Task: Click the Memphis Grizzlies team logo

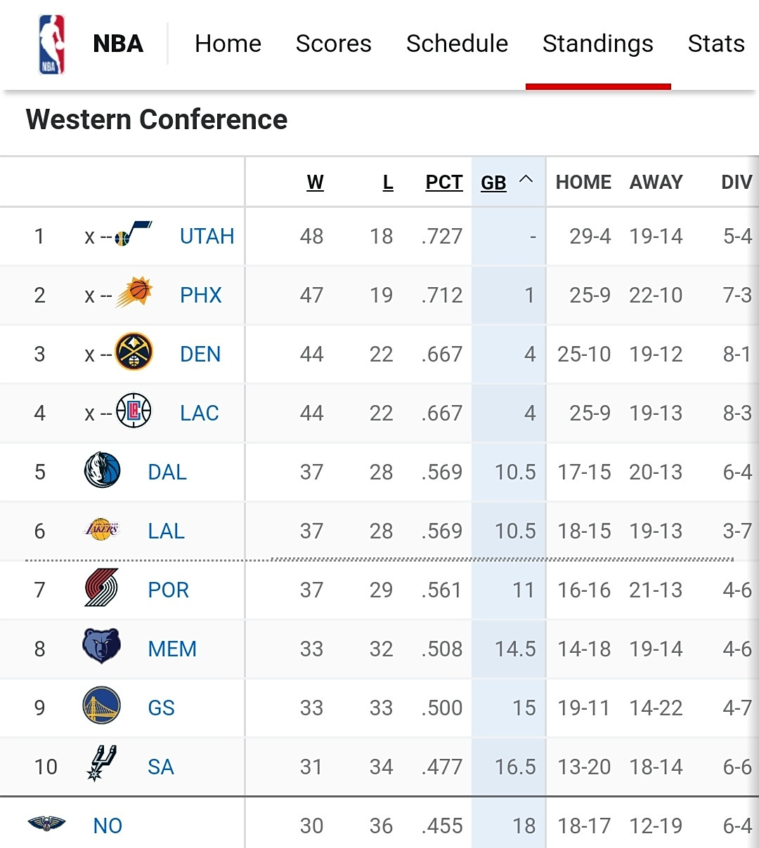Action: [102, 647]
